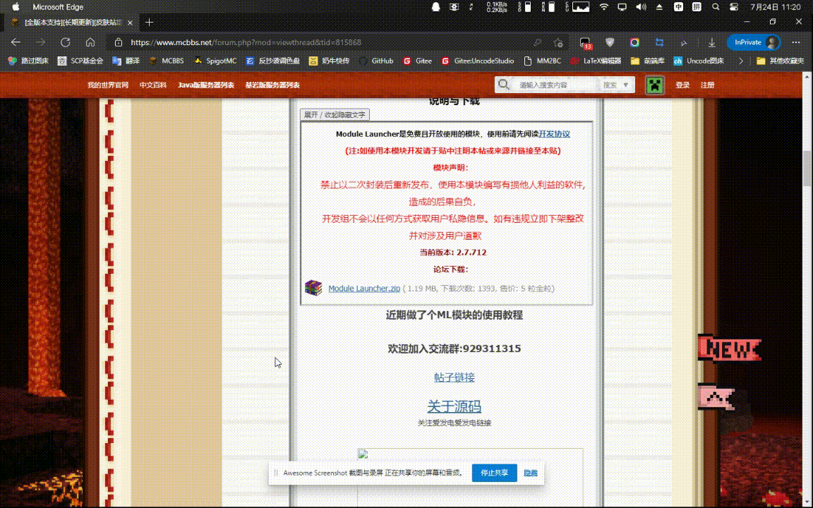Open the GitHub bookmark
This screenshot has height=508, width=813.
coord(376,61)
